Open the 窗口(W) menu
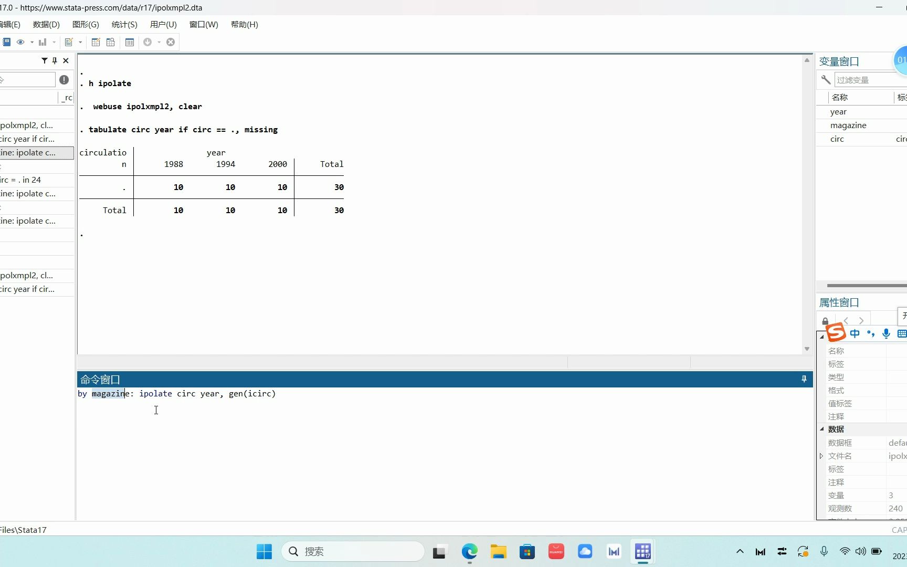 [x=204, y=25]
